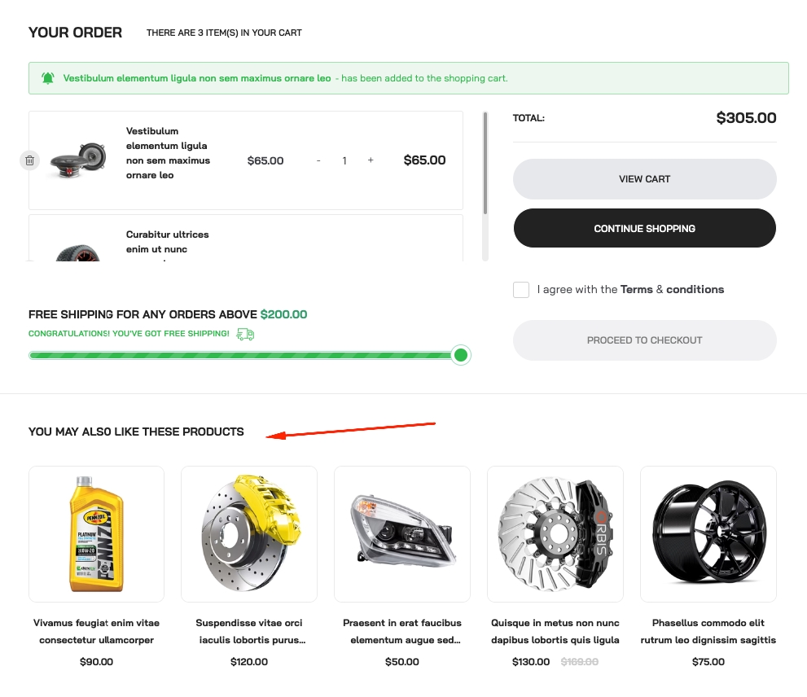807x697 pixels.
Task: Open the speaker product thumbnail in cart
Action: pos(77,160)
